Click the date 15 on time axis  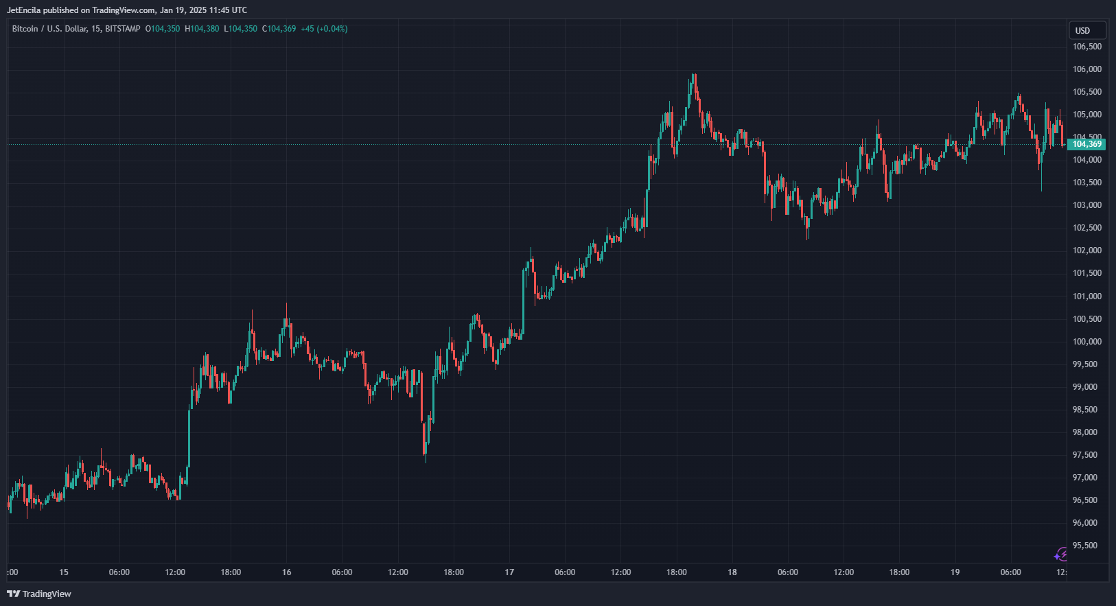point(64,572)
